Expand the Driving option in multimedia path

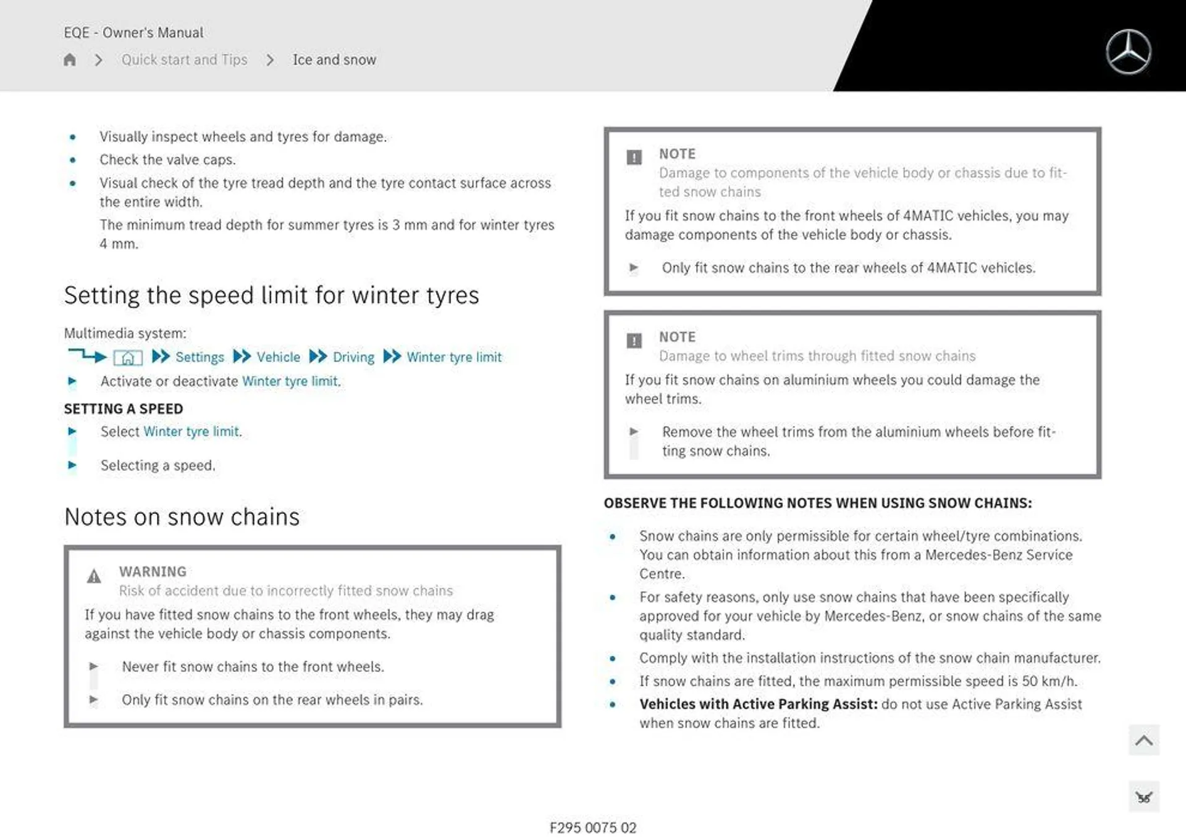coord(354,355)
